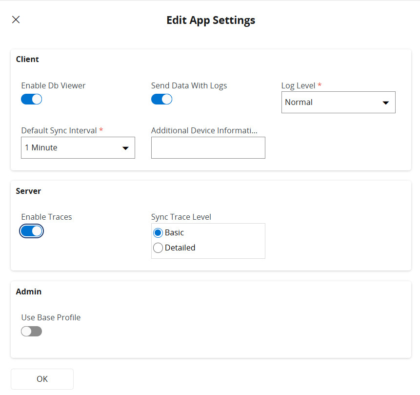Click the Admin section heading
Viewport: 420px width, 395px height.
click(29, 292)
